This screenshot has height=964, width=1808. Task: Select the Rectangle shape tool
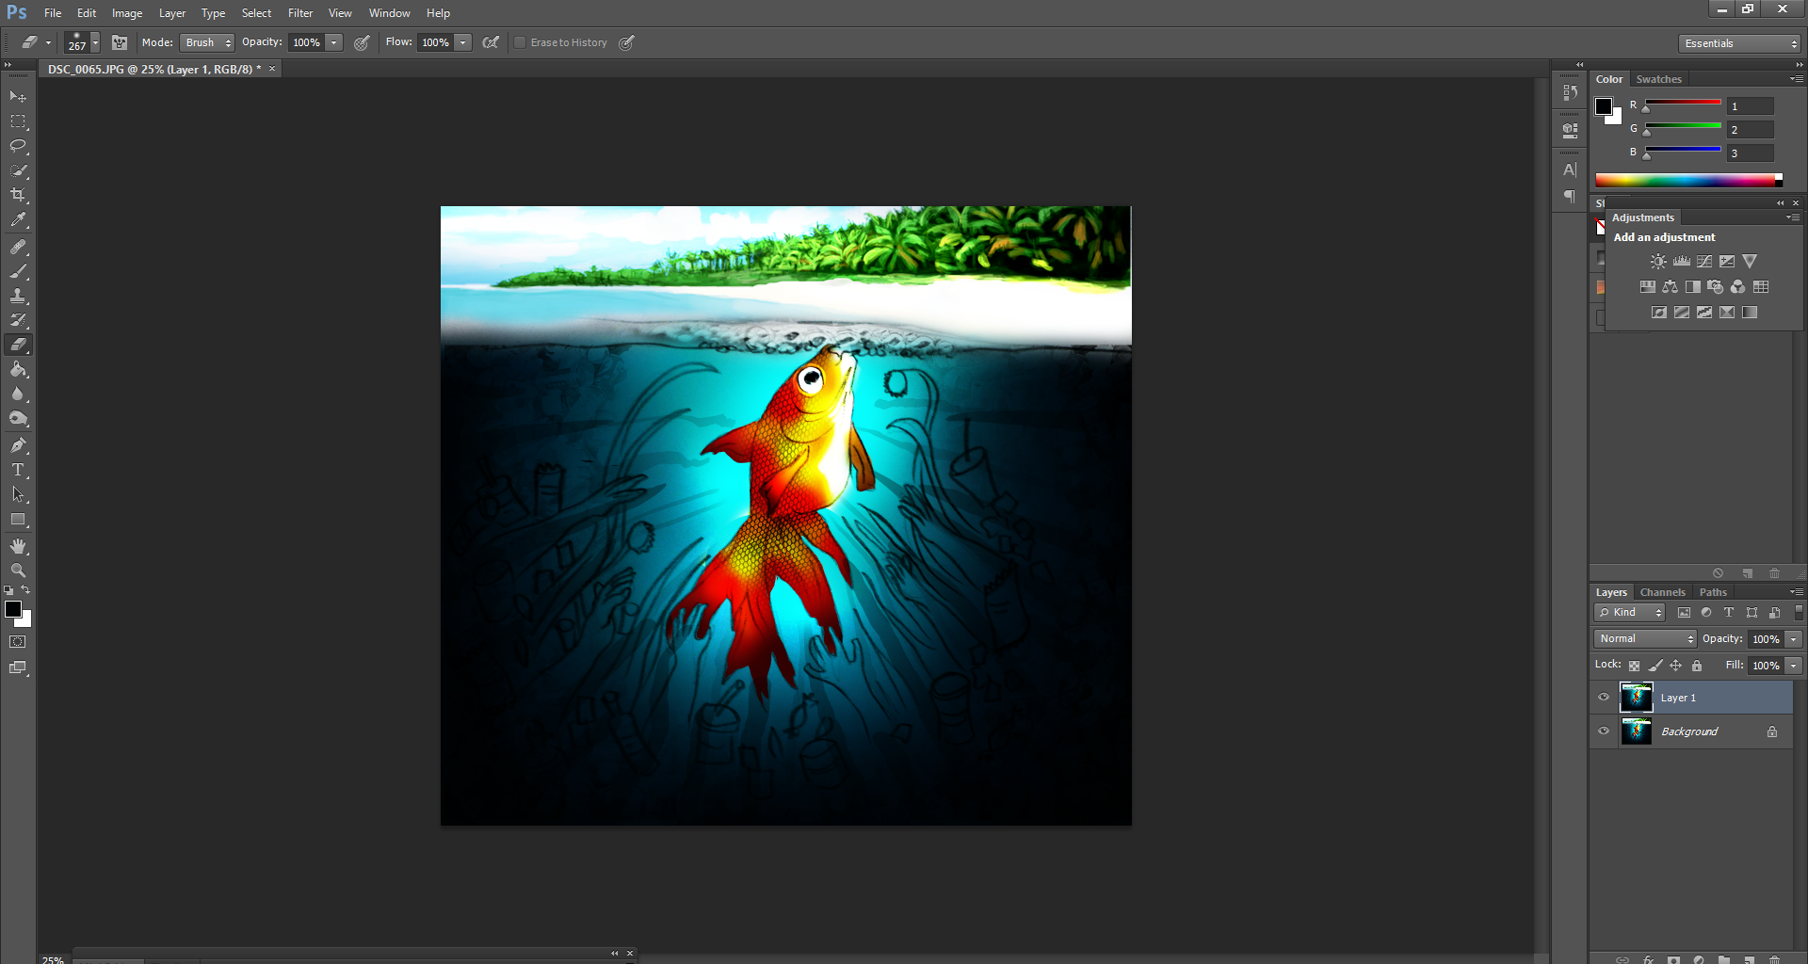click(18, 520)
